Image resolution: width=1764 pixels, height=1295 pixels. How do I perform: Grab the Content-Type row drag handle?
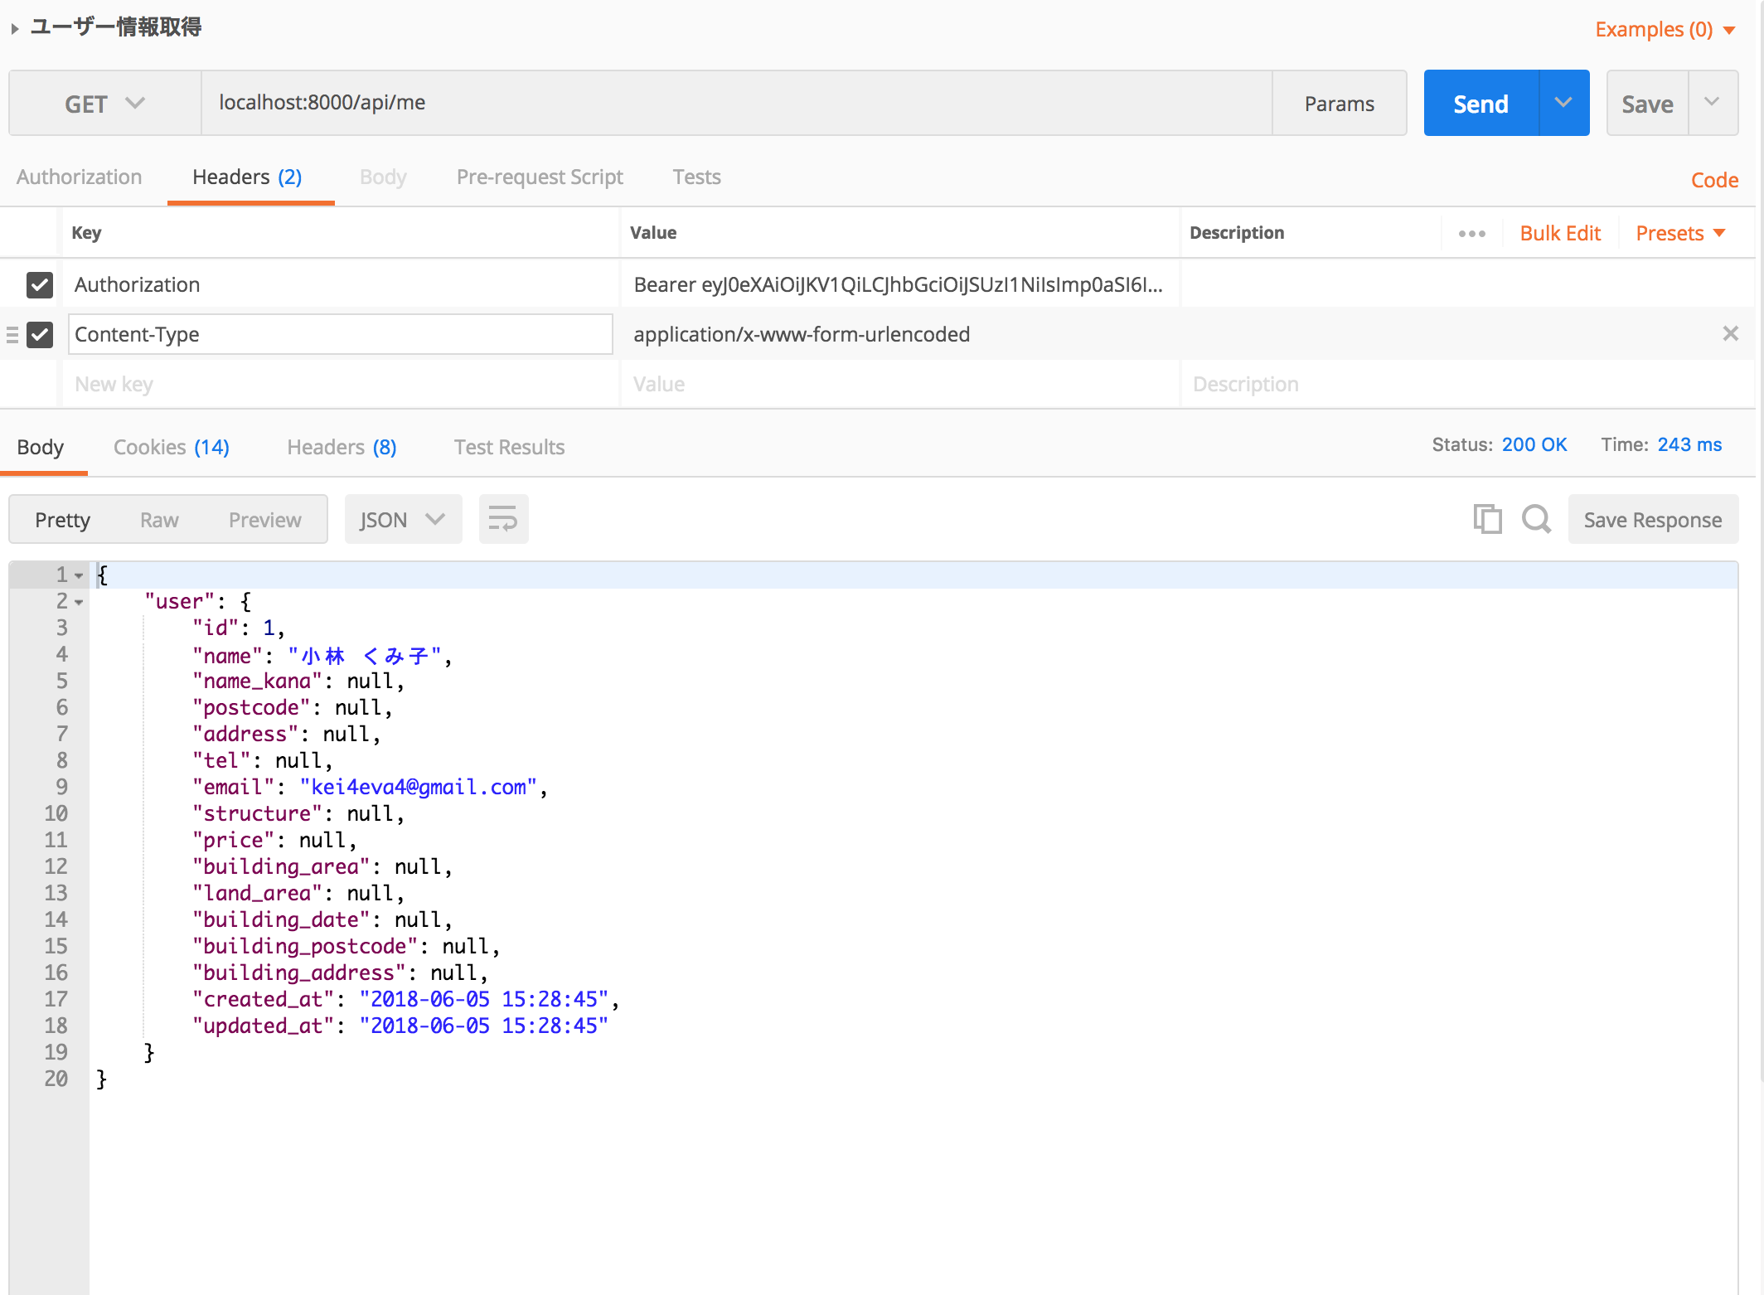[12, 334]
